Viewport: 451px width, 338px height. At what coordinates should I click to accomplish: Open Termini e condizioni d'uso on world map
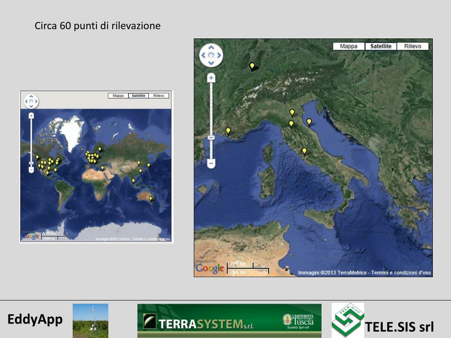coord(152,239)
